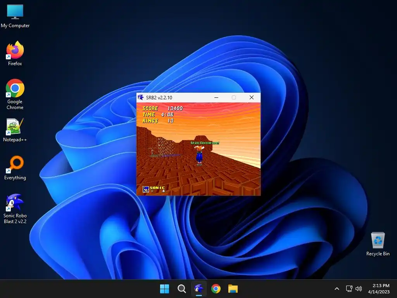Open the Windows Start menu
Image resolution: width=397 pixels, height=298 pixels.
coord(164,289)
